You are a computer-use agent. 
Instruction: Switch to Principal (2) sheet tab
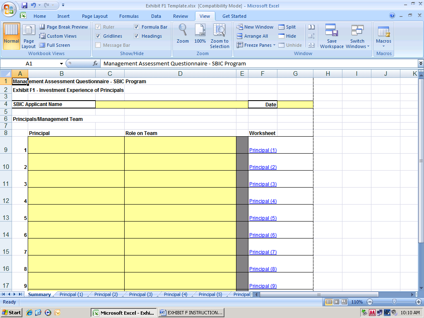point(106,294)
